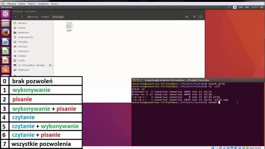Launch the Files manager from dock
This screenshot has height=149, width=265.
point(5,23)
